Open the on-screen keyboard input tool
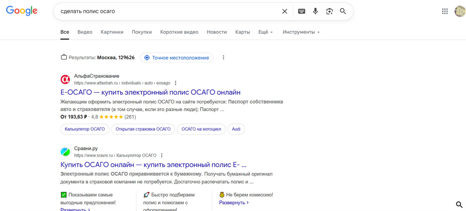Viewport: 466px width, 211px height. pyautogui.click(x=301, y=11)
